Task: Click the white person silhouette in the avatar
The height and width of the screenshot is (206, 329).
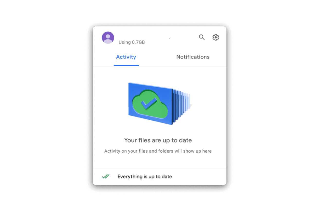Action: coord(108,39)
